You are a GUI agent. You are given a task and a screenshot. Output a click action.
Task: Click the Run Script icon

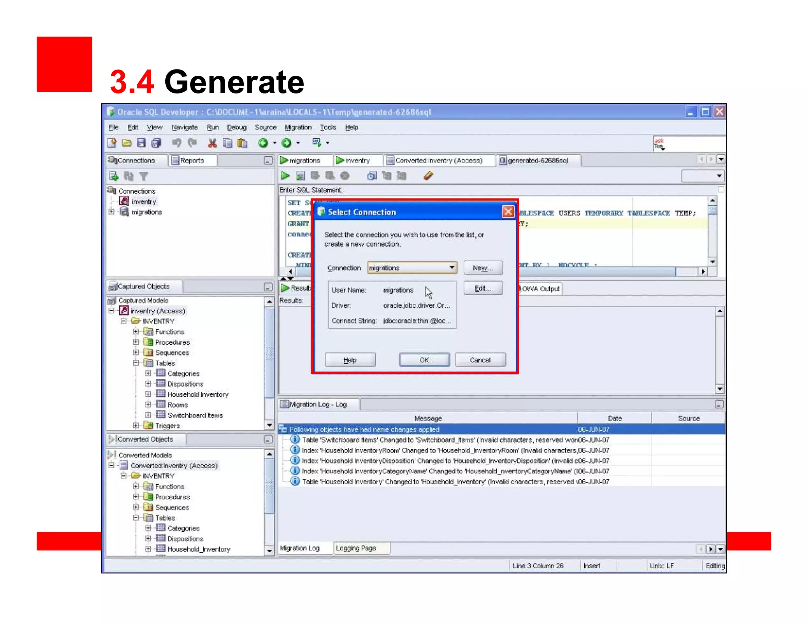pyautogui.click(x=301, y=176)
